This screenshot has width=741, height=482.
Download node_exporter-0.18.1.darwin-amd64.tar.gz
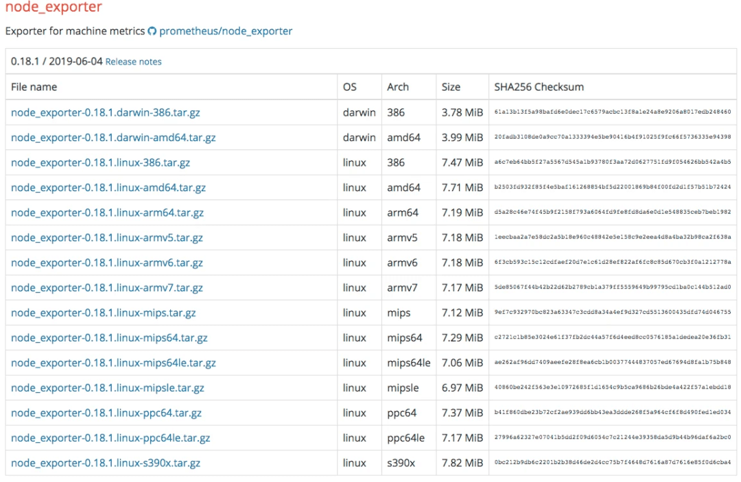click(113, 138)
